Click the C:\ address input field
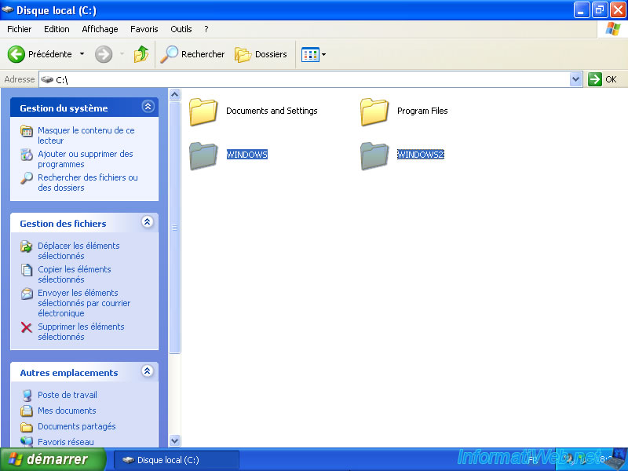 click(310, 79)
